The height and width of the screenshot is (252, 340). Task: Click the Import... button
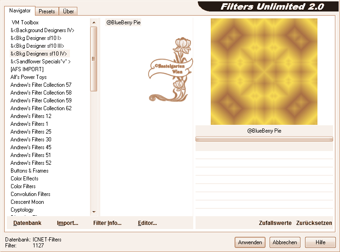tap(68, 223)
